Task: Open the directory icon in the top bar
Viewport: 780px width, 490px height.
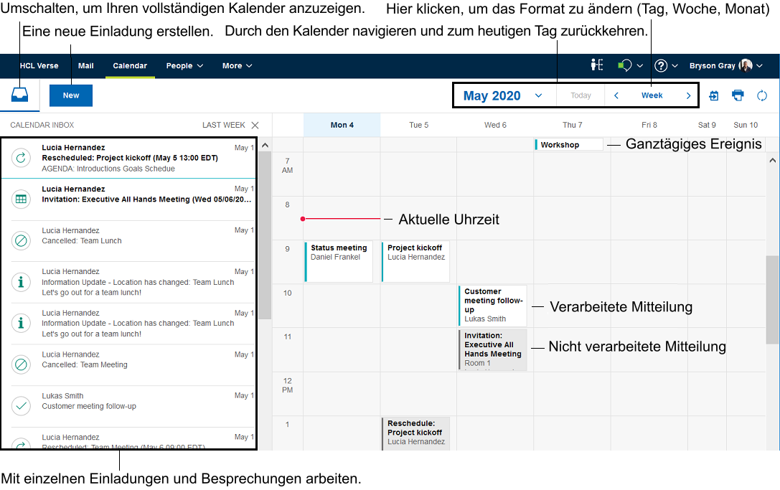Action: 596,65
